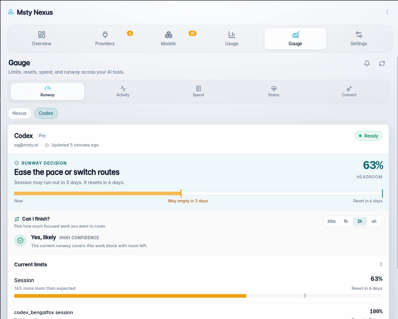Open the Overview tab
Screen dimensions: 398x319
[41, 39]
